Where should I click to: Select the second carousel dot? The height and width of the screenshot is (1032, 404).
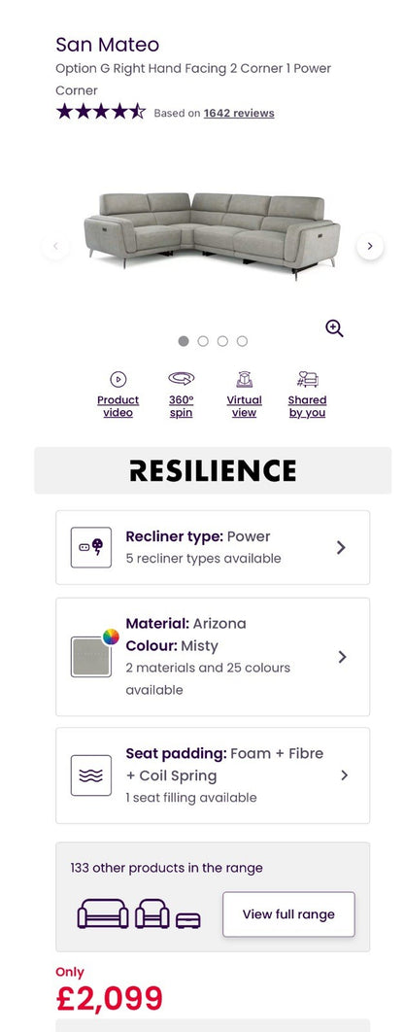(x=203, y=341)
